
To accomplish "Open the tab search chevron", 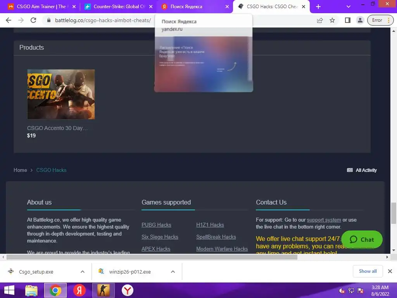I will click(x=349, y=7).
